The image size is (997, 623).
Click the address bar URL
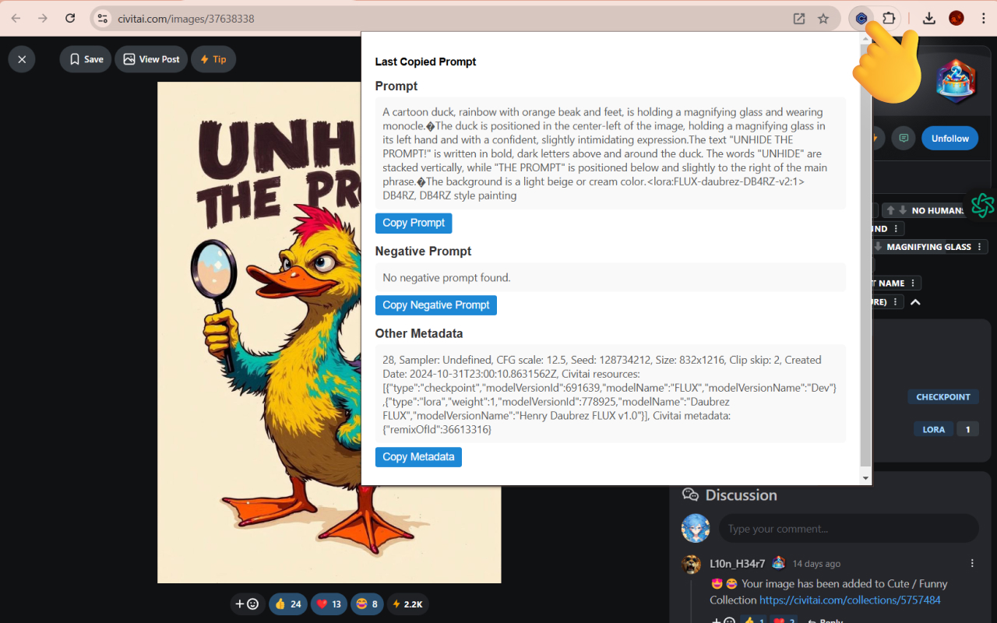point(186,19)
